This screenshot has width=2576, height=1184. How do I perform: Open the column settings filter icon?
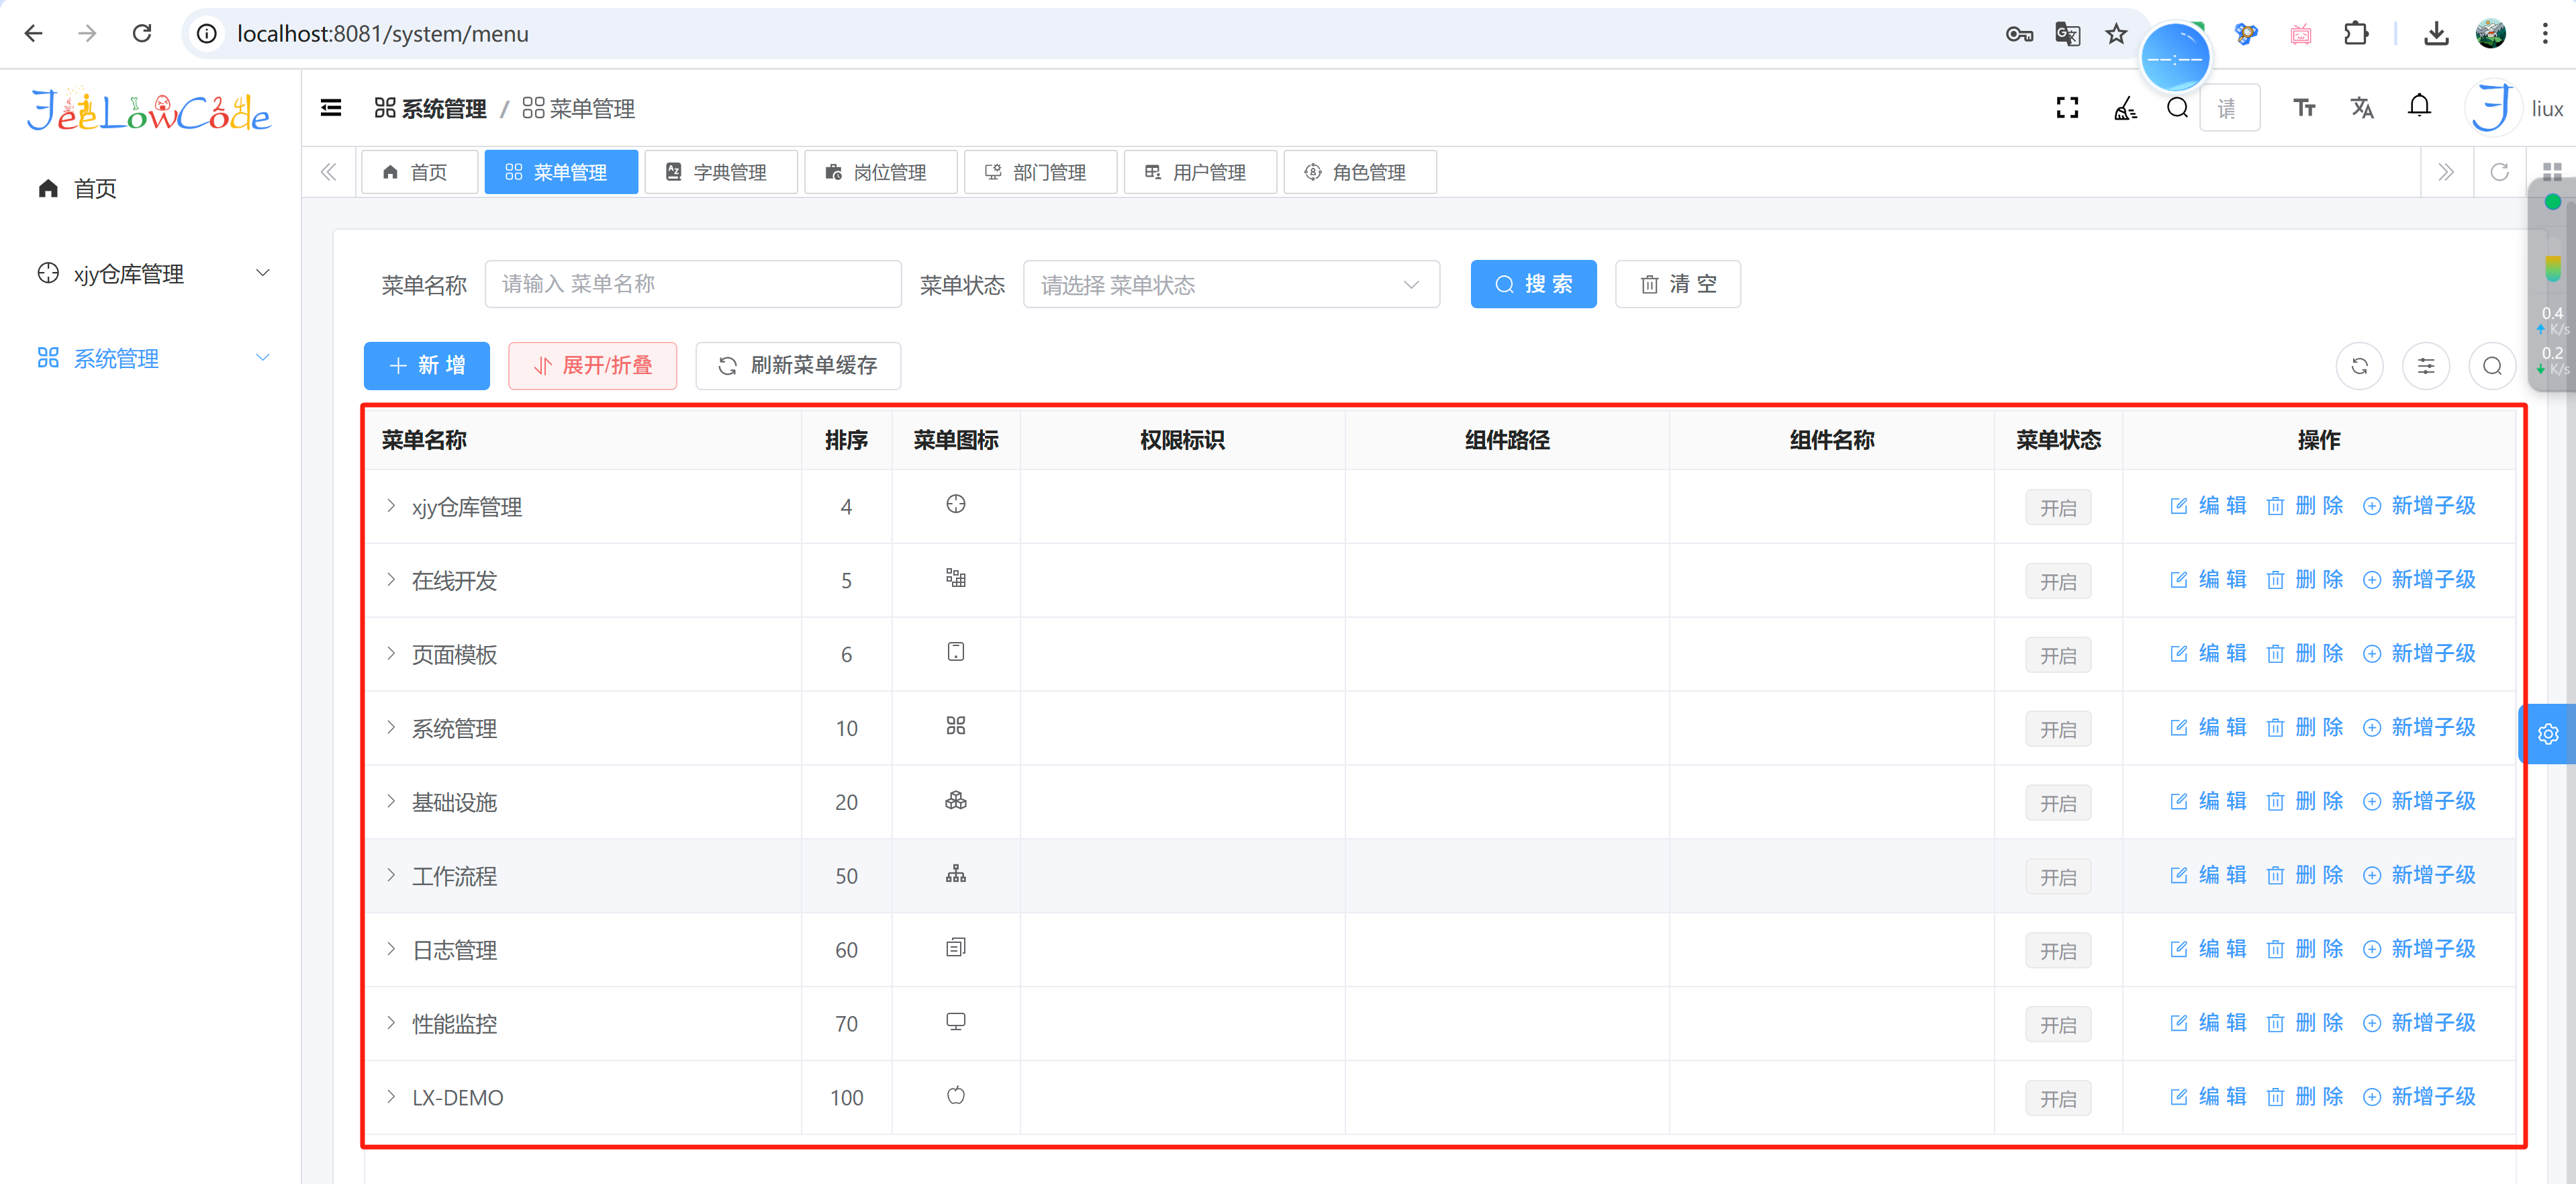pyautogui.click(x=2425, y=366)
